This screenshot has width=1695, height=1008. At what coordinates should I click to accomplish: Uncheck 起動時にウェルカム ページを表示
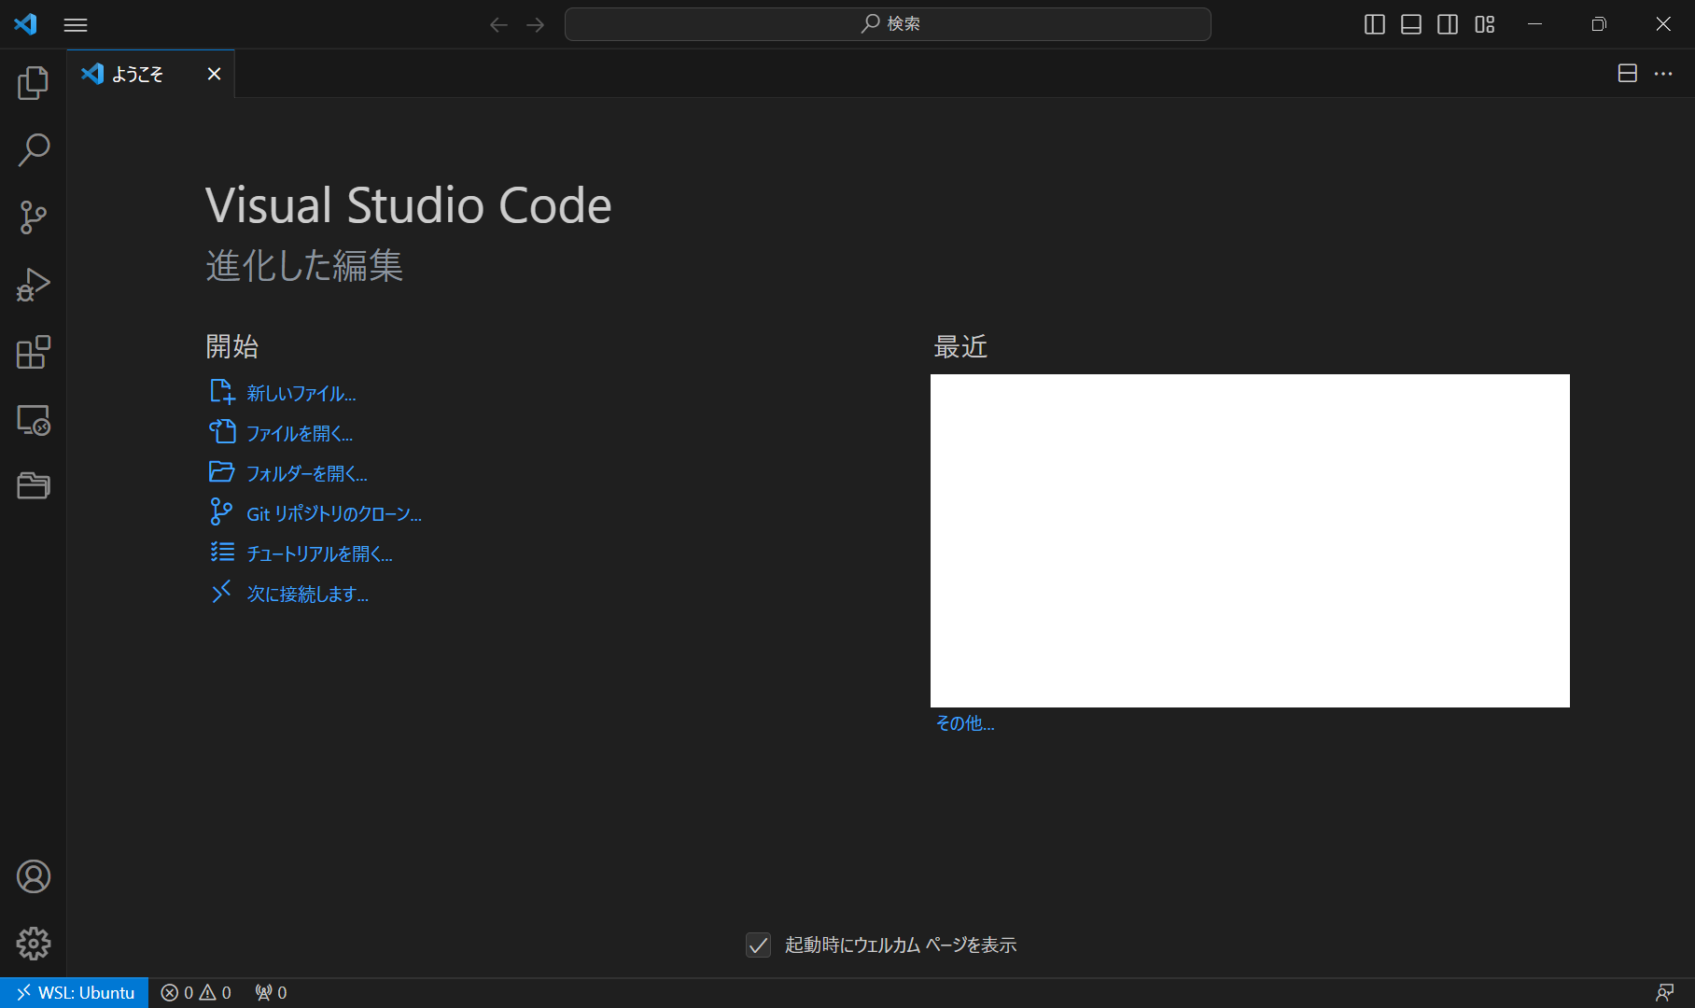click(757, 945)
